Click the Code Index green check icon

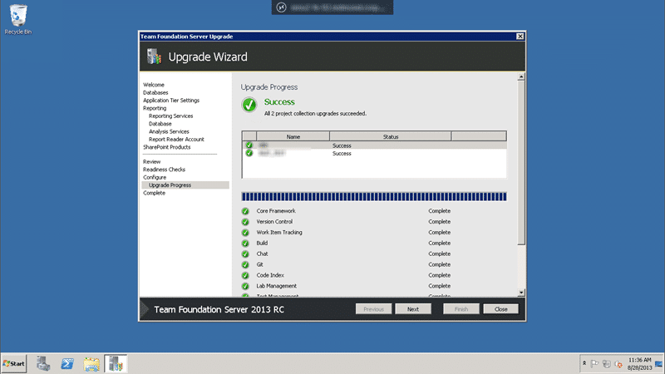[x=245, y=275]
